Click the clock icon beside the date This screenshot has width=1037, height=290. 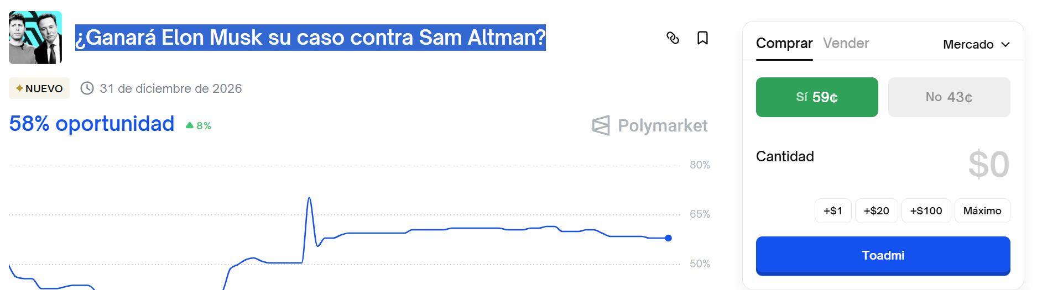[87, 88]
